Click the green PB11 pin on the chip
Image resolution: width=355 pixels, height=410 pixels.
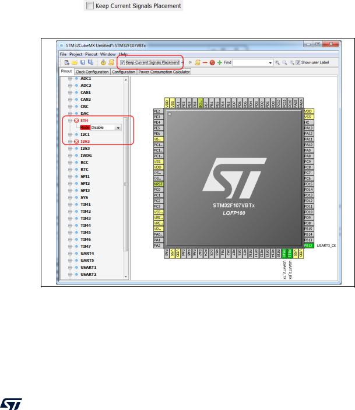point(290,253)
